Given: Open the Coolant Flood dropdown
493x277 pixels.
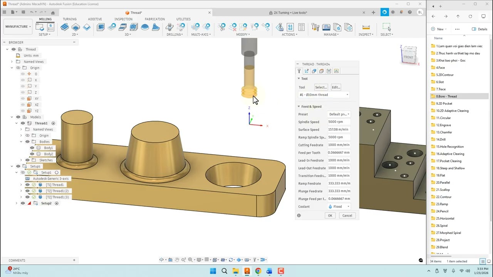Looking at the screenshot, I should coord(339,207).
